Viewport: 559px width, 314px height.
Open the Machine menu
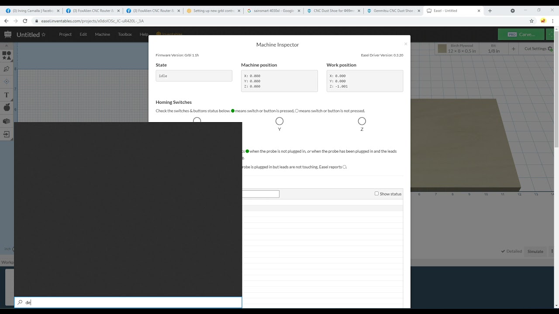(x=103, y=34)
